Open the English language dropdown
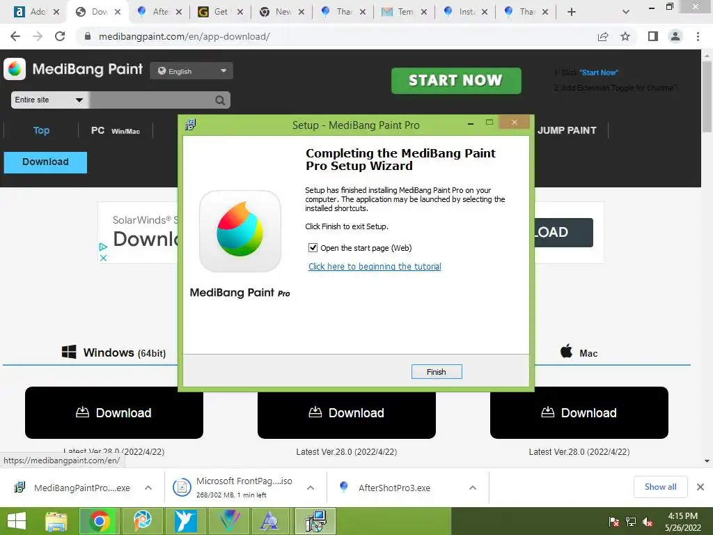Viewport: 713px width, 535px height. pyautogui.click(x=191, y=71)
